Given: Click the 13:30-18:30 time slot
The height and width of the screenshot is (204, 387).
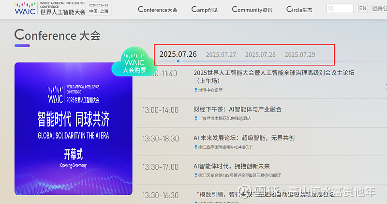Looking at the screenshot, I should pyautogui.click(x=161, y=139).
